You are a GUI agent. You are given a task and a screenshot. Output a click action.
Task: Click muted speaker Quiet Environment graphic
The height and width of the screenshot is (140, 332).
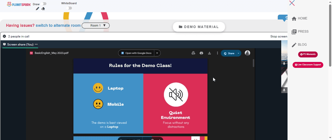pyautogui.click(x=176, y=95)
